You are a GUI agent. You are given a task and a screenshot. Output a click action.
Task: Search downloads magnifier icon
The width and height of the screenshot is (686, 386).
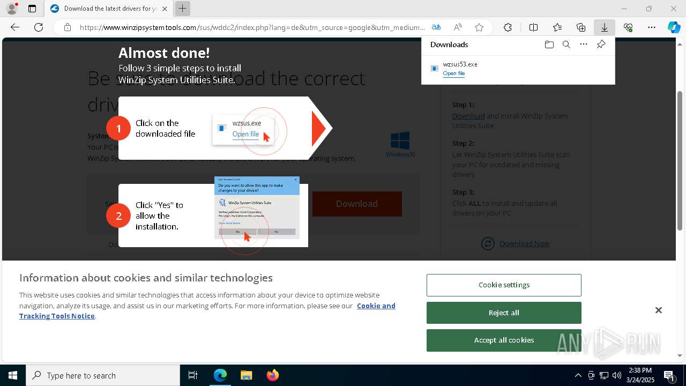pos(566,44)
